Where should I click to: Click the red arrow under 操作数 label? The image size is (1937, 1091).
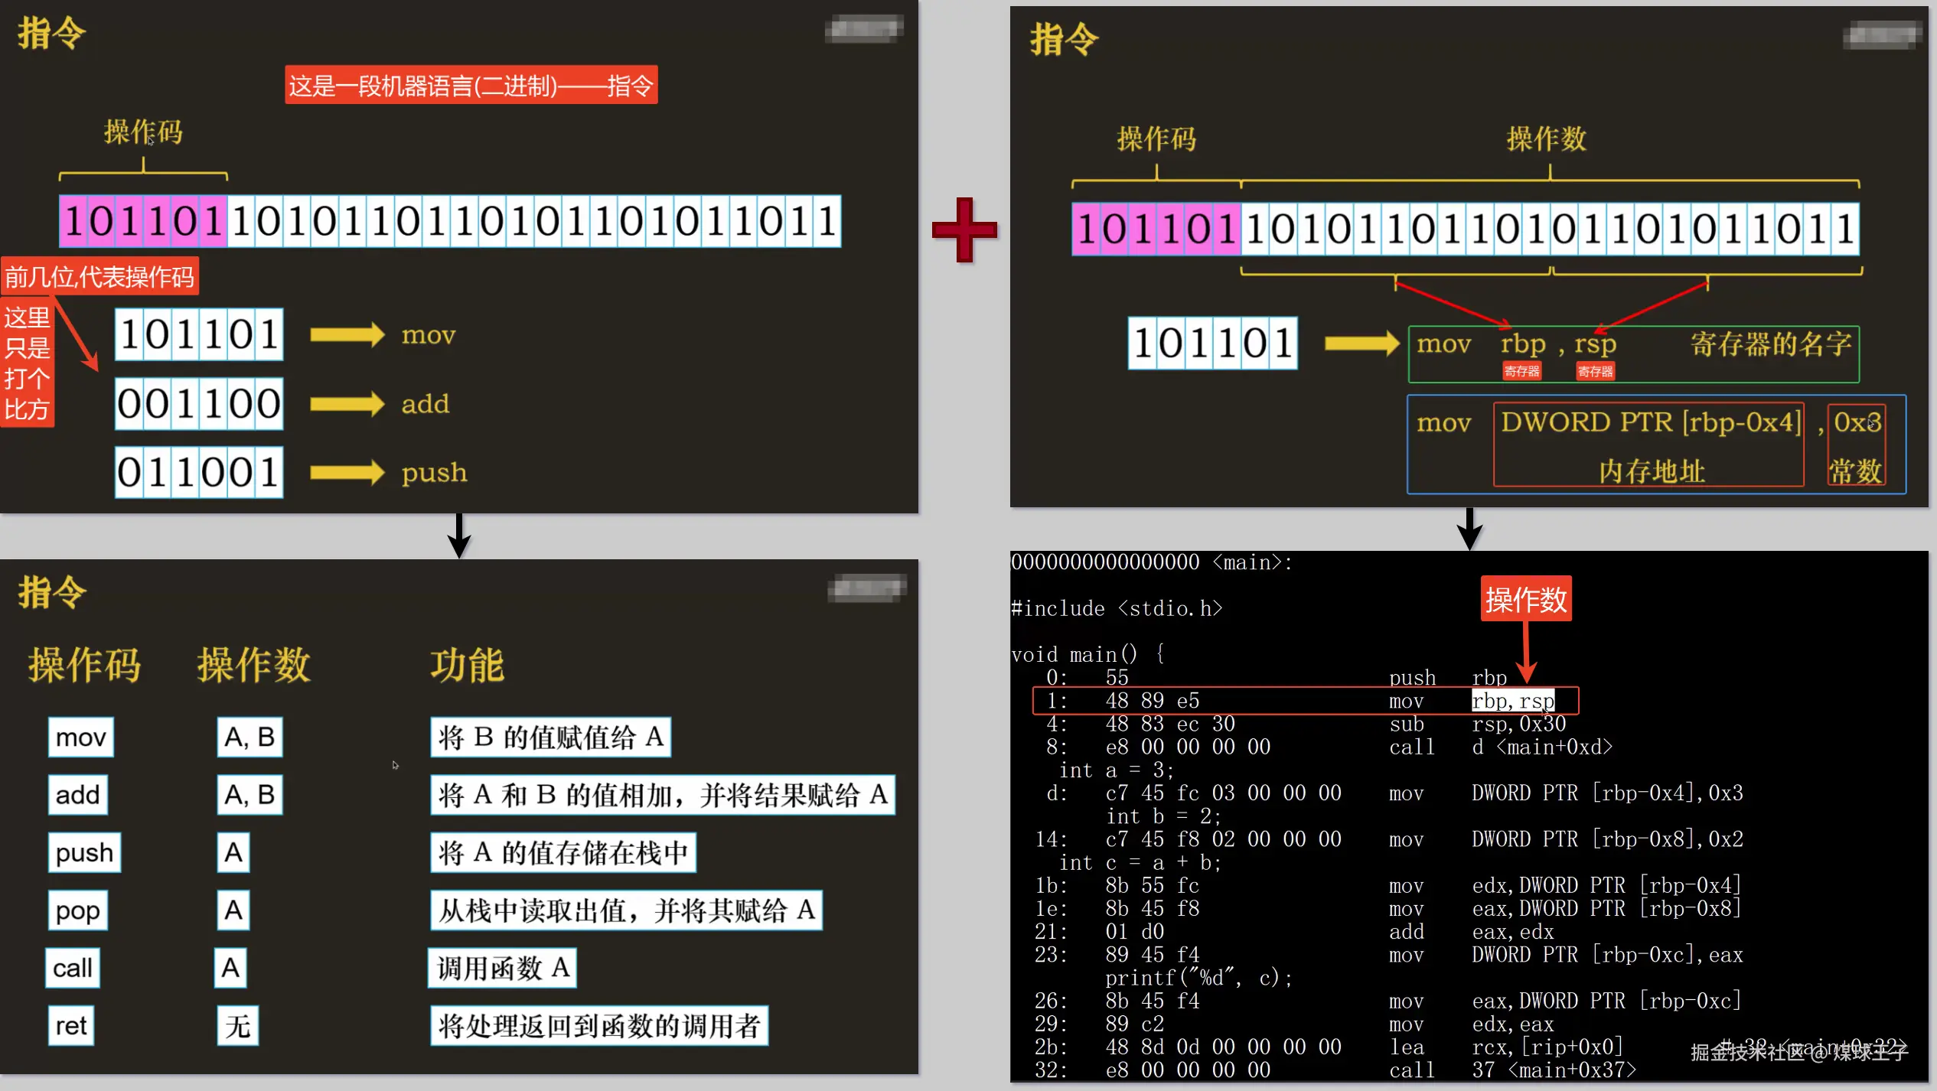point(1525,652)
